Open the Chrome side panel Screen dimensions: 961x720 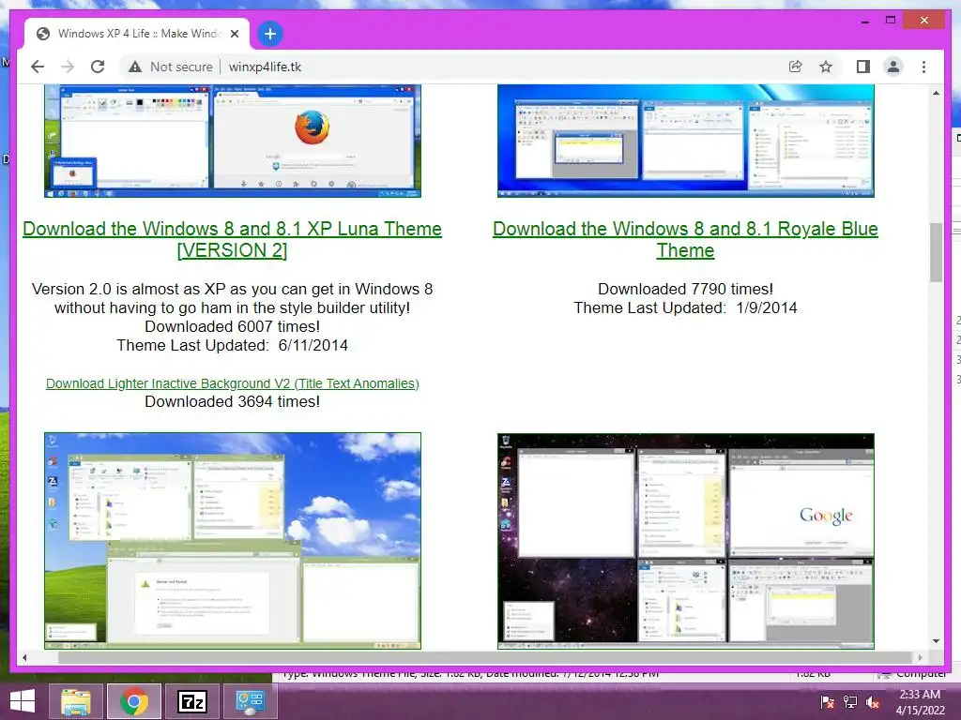[863, 67]
